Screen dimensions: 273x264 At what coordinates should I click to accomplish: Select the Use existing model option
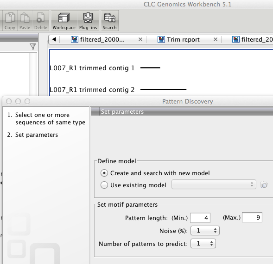coord(104,185)
